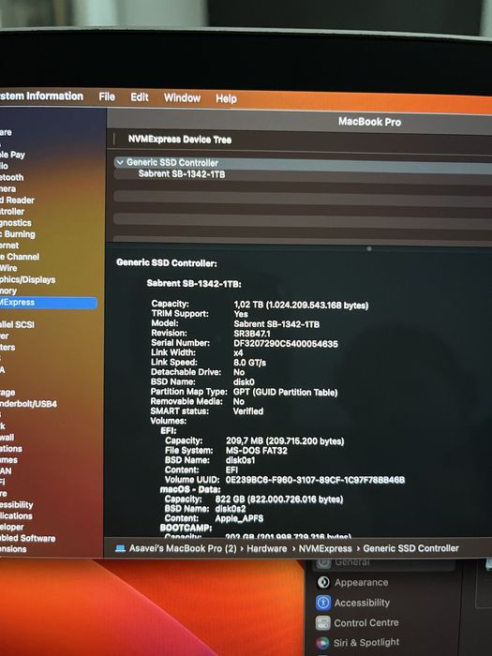Viewport: 492px width, 656px height.
Task: Select Parallel SCSI in the sidebar
Action: coord(17,324)
